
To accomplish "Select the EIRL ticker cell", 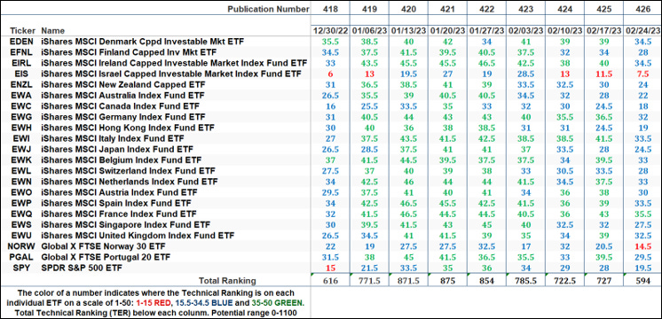I will tap(20, 63).
